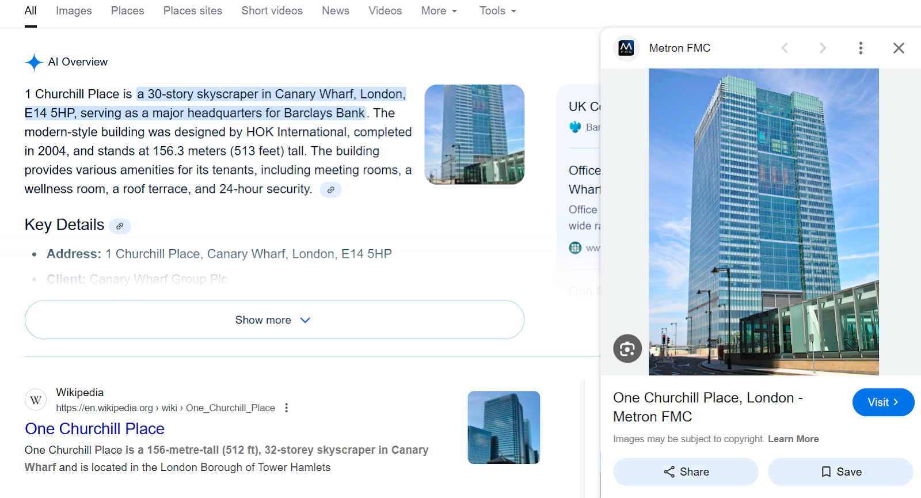Switch to the Places sites tab
Screen dimensions: 921x498
(x=193, y=11)
